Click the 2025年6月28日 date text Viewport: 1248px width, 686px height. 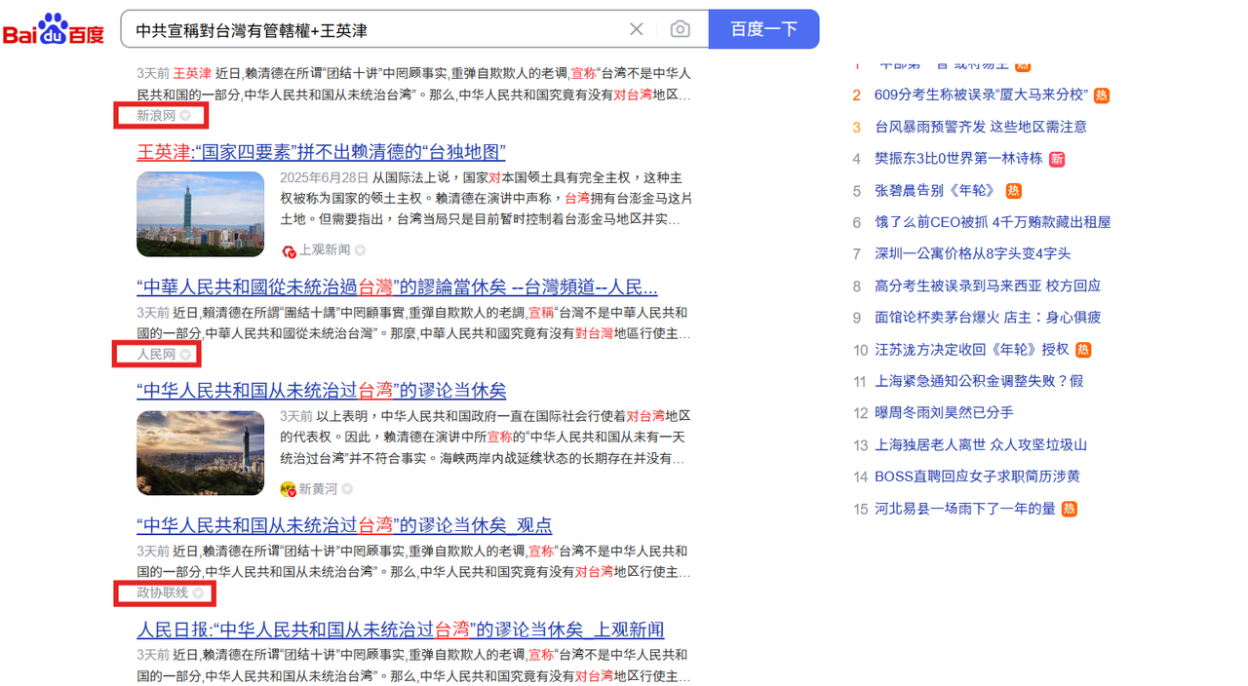click(x=325, y=178)
